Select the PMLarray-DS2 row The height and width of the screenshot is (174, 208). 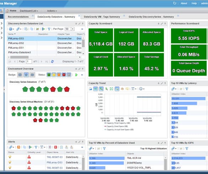45,43
